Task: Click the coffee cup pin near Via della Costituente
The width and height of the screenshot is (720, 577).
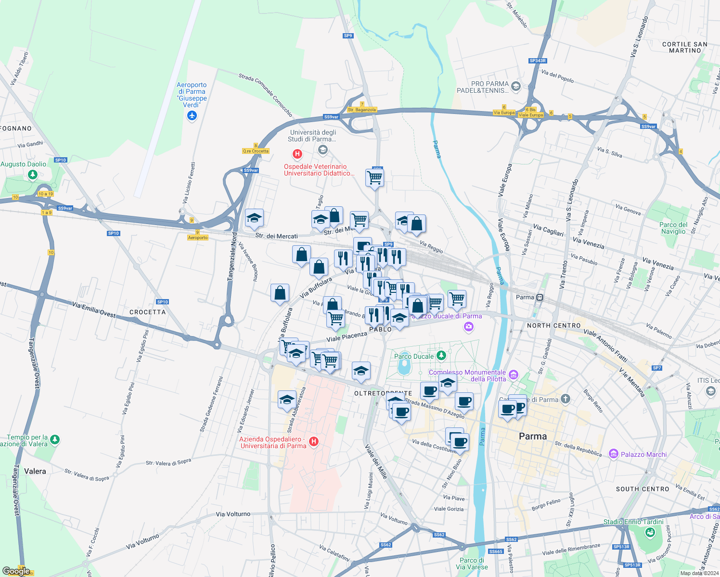Action: pos(460,443)
